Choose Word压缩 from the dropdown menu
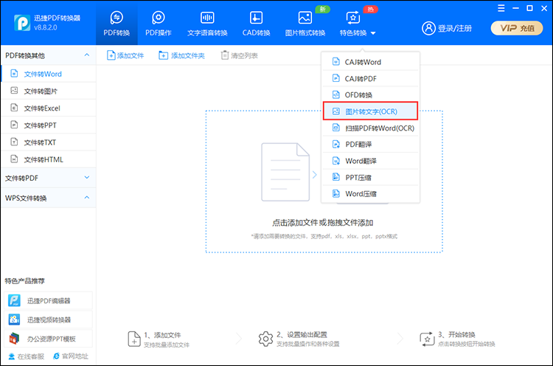This screenshot has height=366, width=553. (x=370, y=194)
